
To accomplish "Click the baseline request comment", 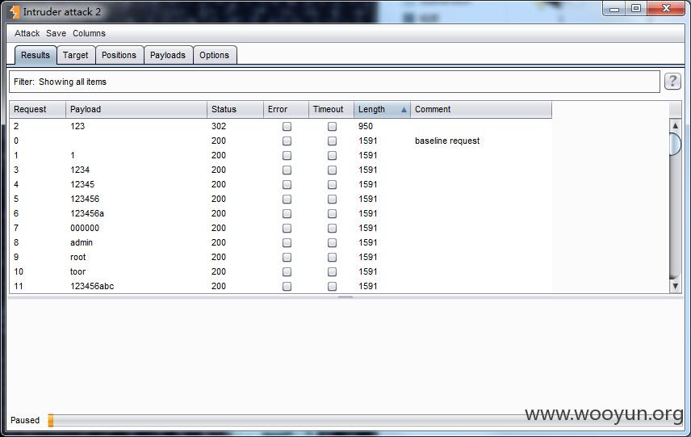I will pos(447,141).
